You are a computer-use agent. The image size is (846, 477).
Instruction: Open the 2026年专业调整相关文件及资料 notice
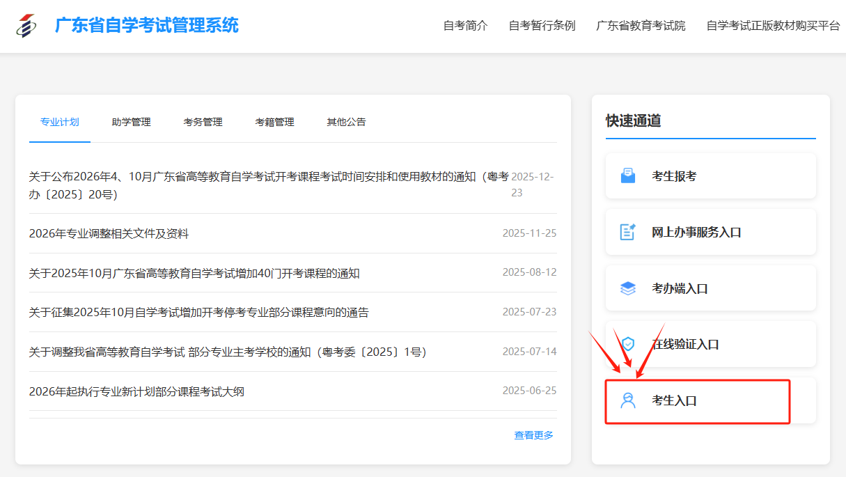pos(109,234)
